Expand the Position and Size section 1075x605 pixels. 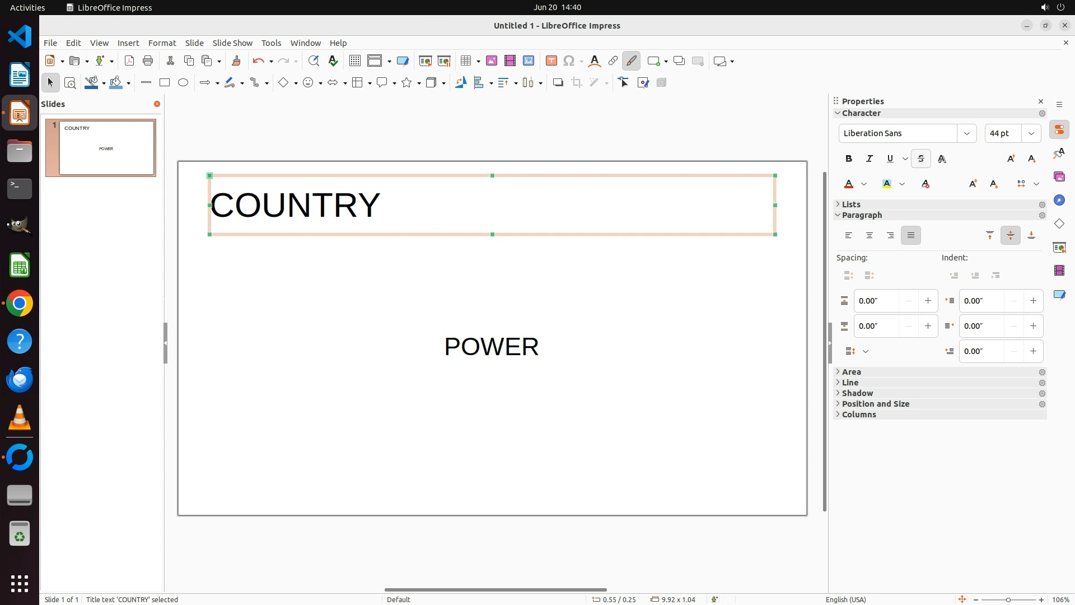[x=875, y=404]
